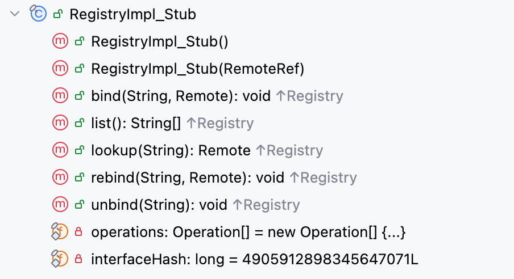
Task: Click method icon next to lookup(String)
Action: (x=60, y=150)
